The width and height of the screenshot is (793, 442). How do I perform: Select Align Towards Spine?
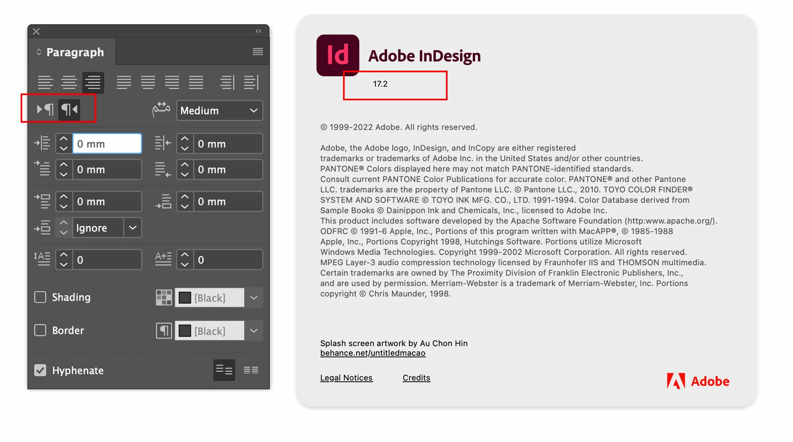click(227, 82)
